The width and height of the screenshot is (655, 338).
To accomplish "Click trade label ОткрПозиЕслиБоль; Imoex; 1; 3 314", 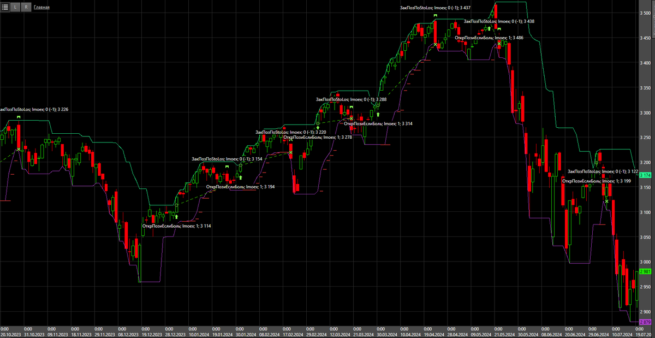I will click(378, 123).
